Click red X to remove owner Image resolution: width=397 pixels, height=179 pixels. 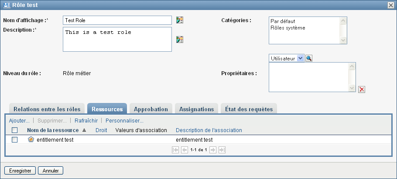point(361,89)
